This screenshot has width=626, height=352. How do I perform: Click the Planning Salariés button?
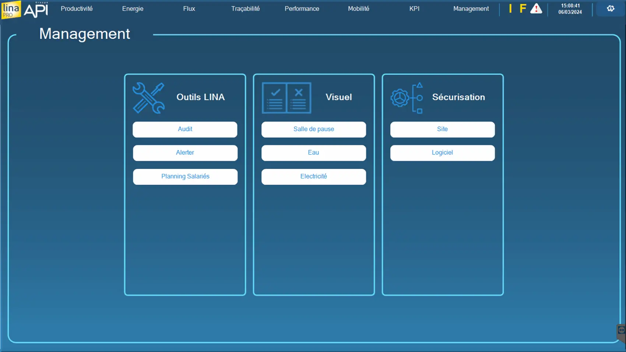tap(185, 176)
